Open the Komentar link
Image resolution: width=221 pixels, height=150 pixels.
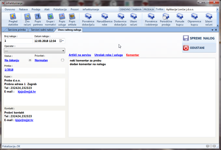[x=133, y=55]
